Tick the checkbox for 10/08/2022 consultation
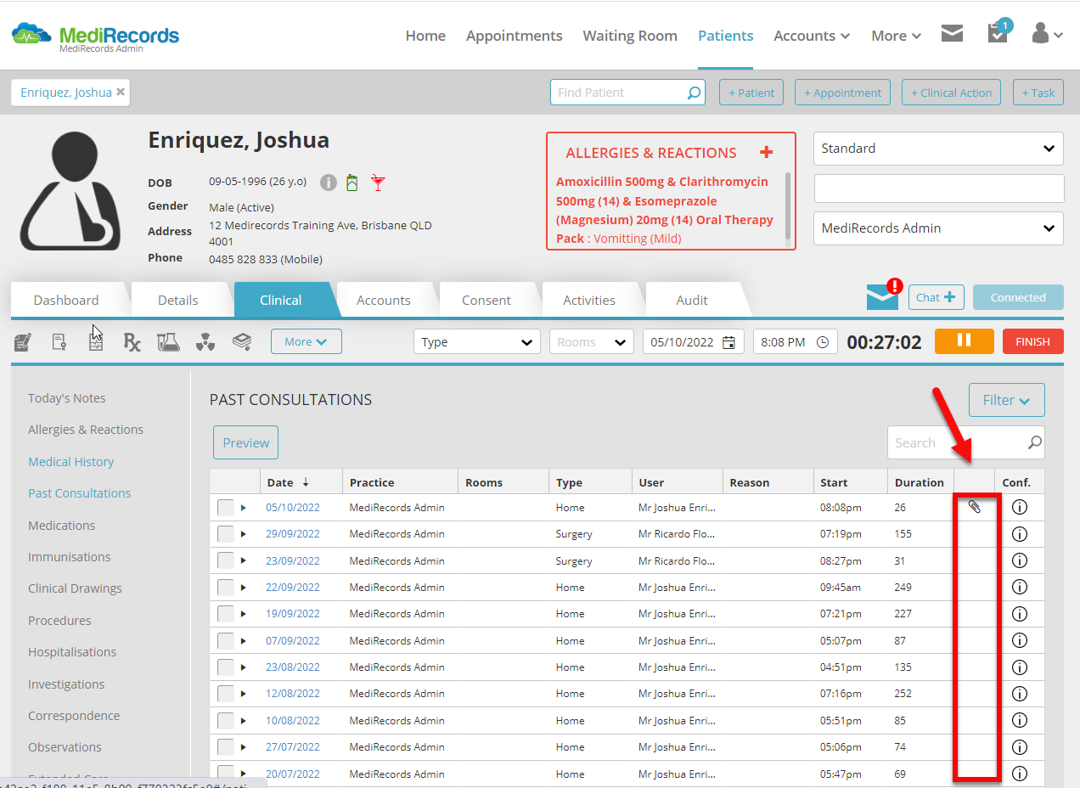 click(x=225, y=721)
